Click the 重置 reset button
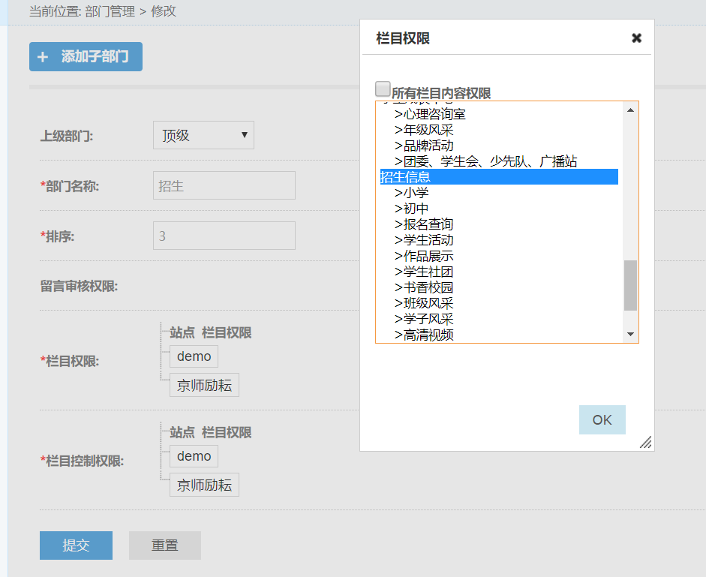This screenshot has width=706, height=577. pos(165,545)
